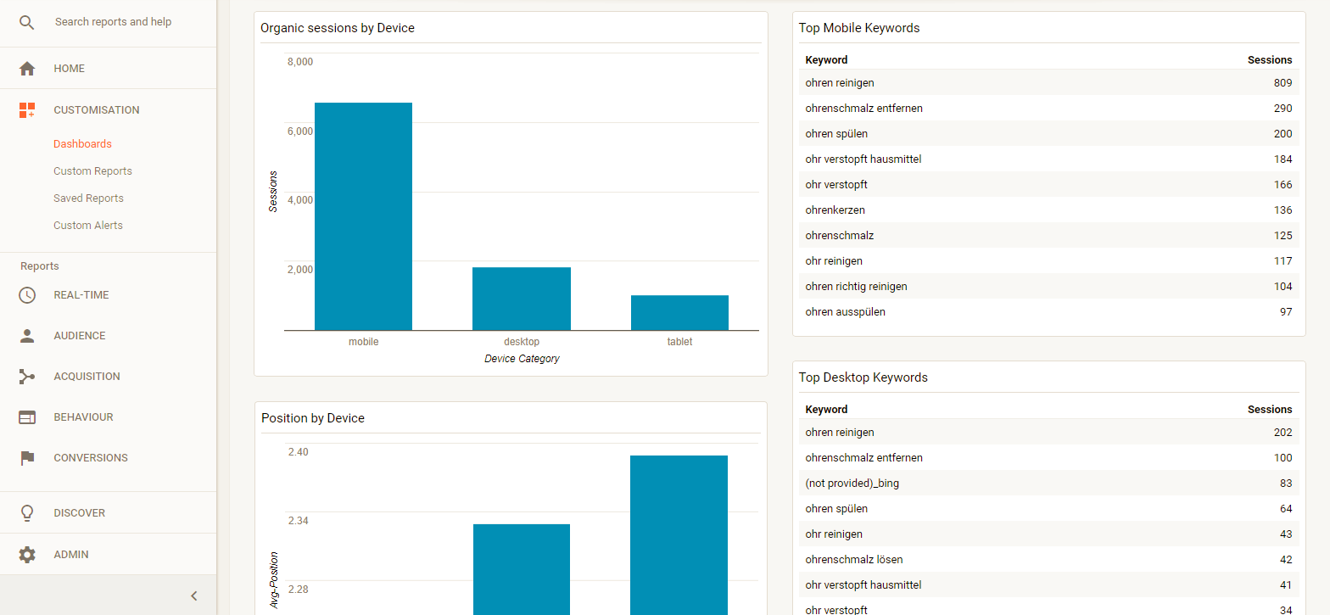Click the Organic sessions by Device title
The width and height of the screenshot is (1330, 615).
tap(338, 28)
